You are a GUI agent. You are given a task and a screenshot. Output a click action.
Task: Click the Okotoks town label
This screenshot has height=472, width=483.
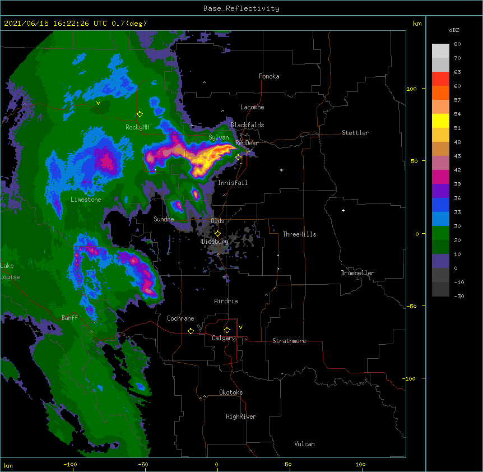click(x=231, y=392)
